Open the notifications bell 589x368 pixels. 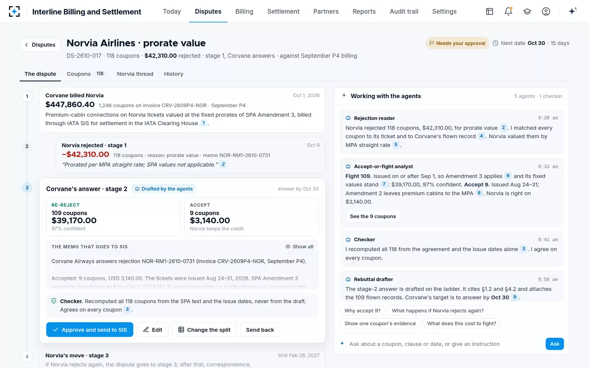pyautogui.click(x=508, y=11)
